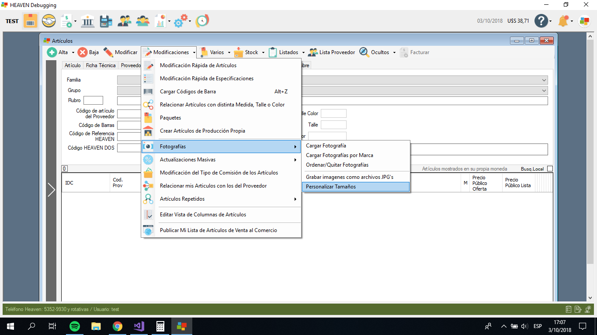Open the Lista Proveedor toolbar item

332,52
